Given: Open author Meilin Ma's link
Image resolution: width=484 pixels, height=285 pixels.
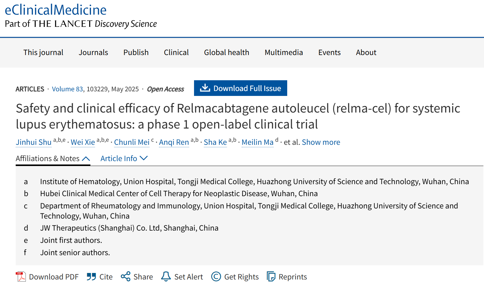Looking at the screenshot, I should coord(257,142).
